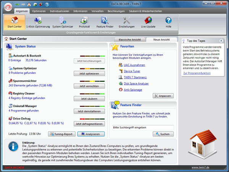Open the Start Center ribbon icon

coord(15,23)
